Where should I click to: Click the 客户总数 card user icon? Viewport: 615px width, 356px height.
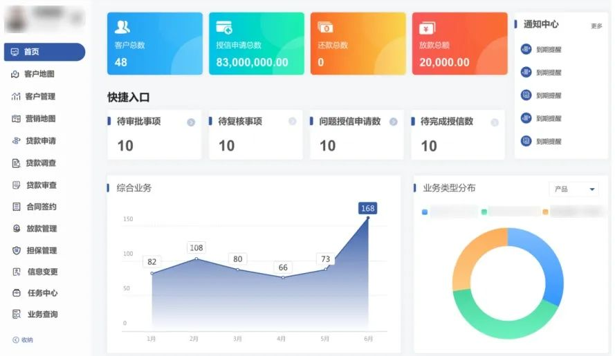pyautogui.click(x=122, y=27)
